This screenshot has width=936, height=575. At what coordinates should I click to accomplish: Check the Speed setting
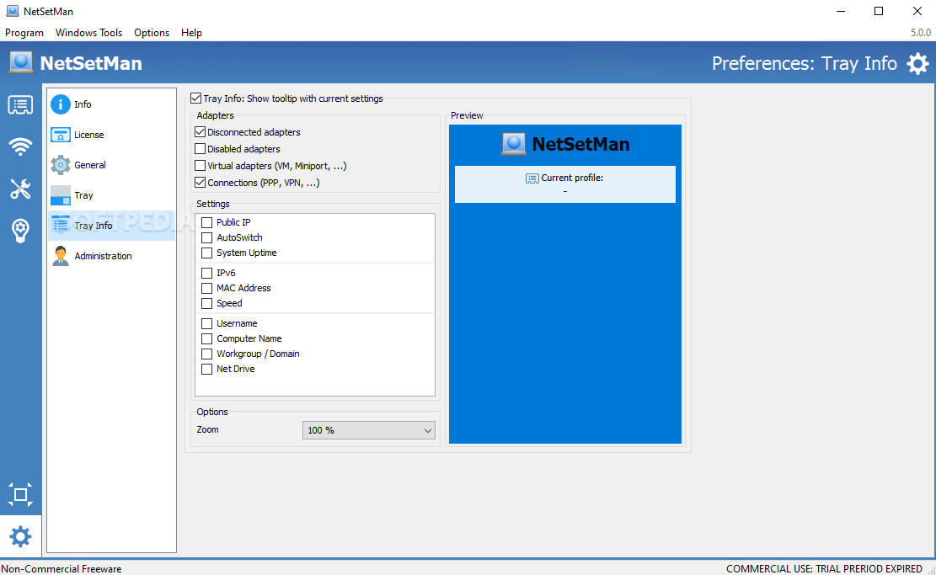pos(207,304)
